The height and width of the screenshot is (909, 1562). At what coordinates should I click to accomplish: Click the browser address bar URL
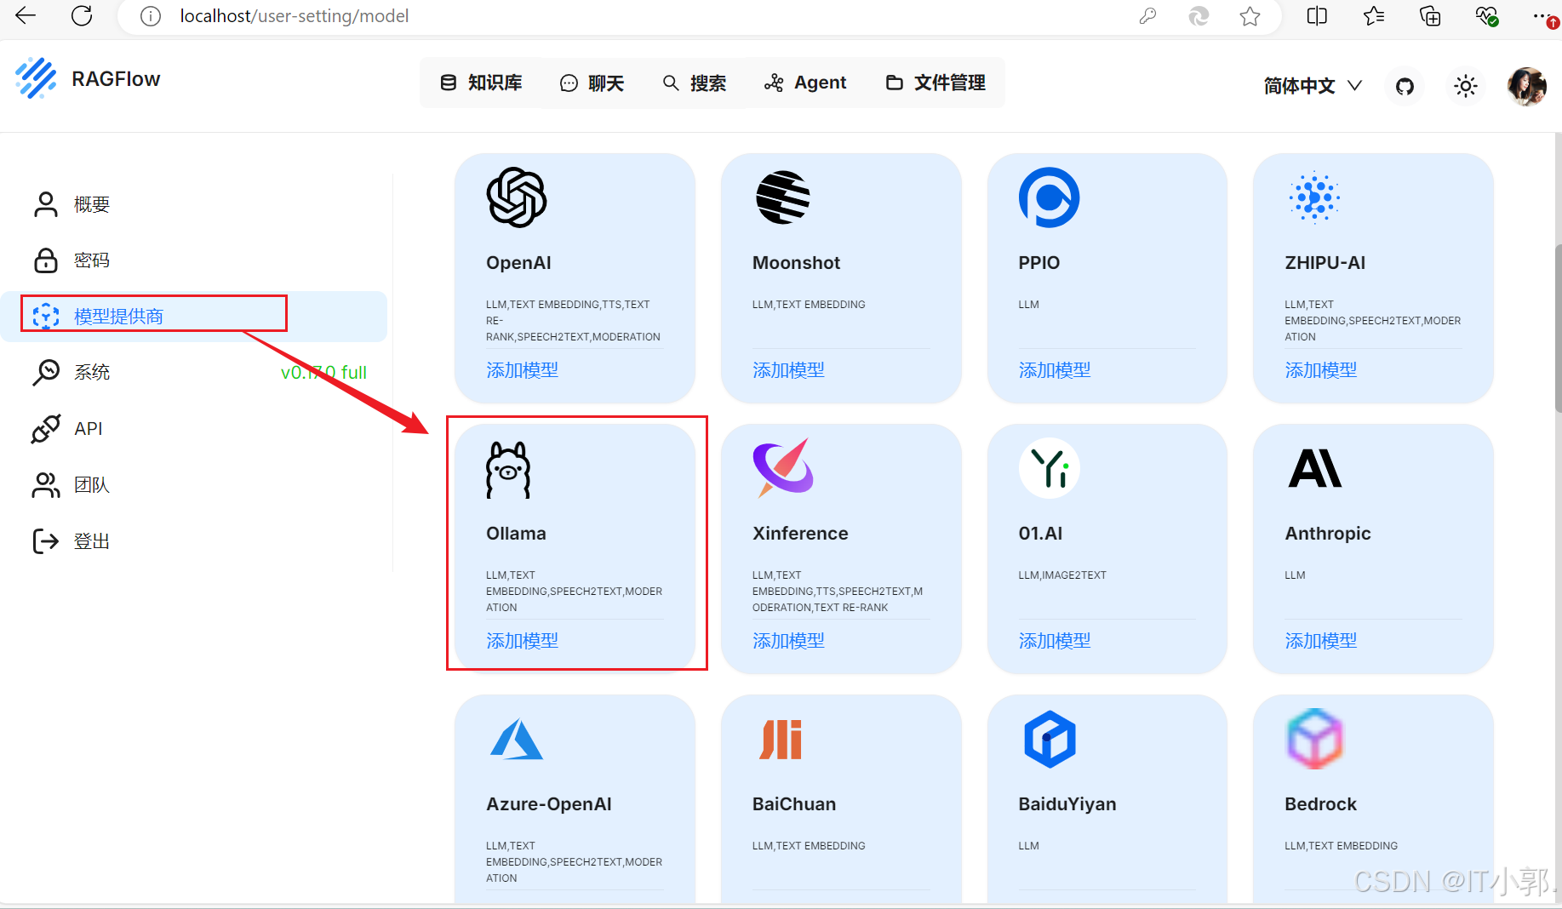tap(294, 16)
